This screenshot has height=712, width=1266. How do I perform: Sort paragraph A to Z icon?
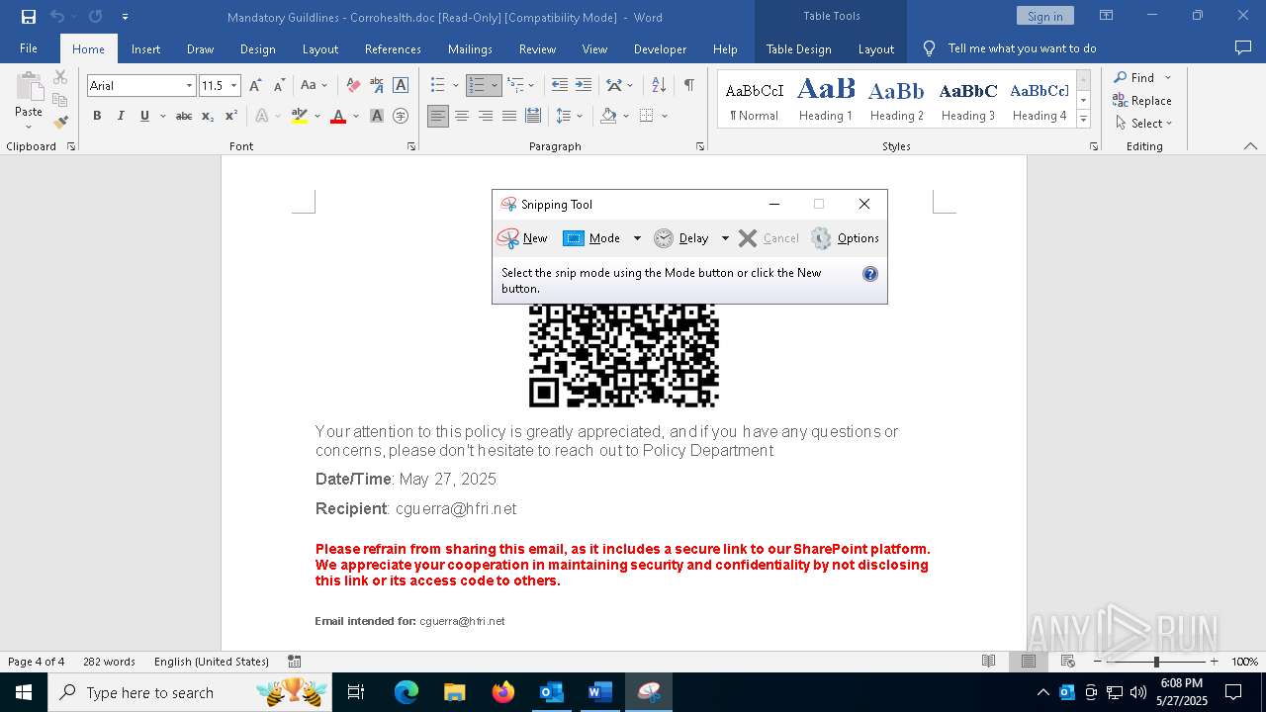point(659,86)
